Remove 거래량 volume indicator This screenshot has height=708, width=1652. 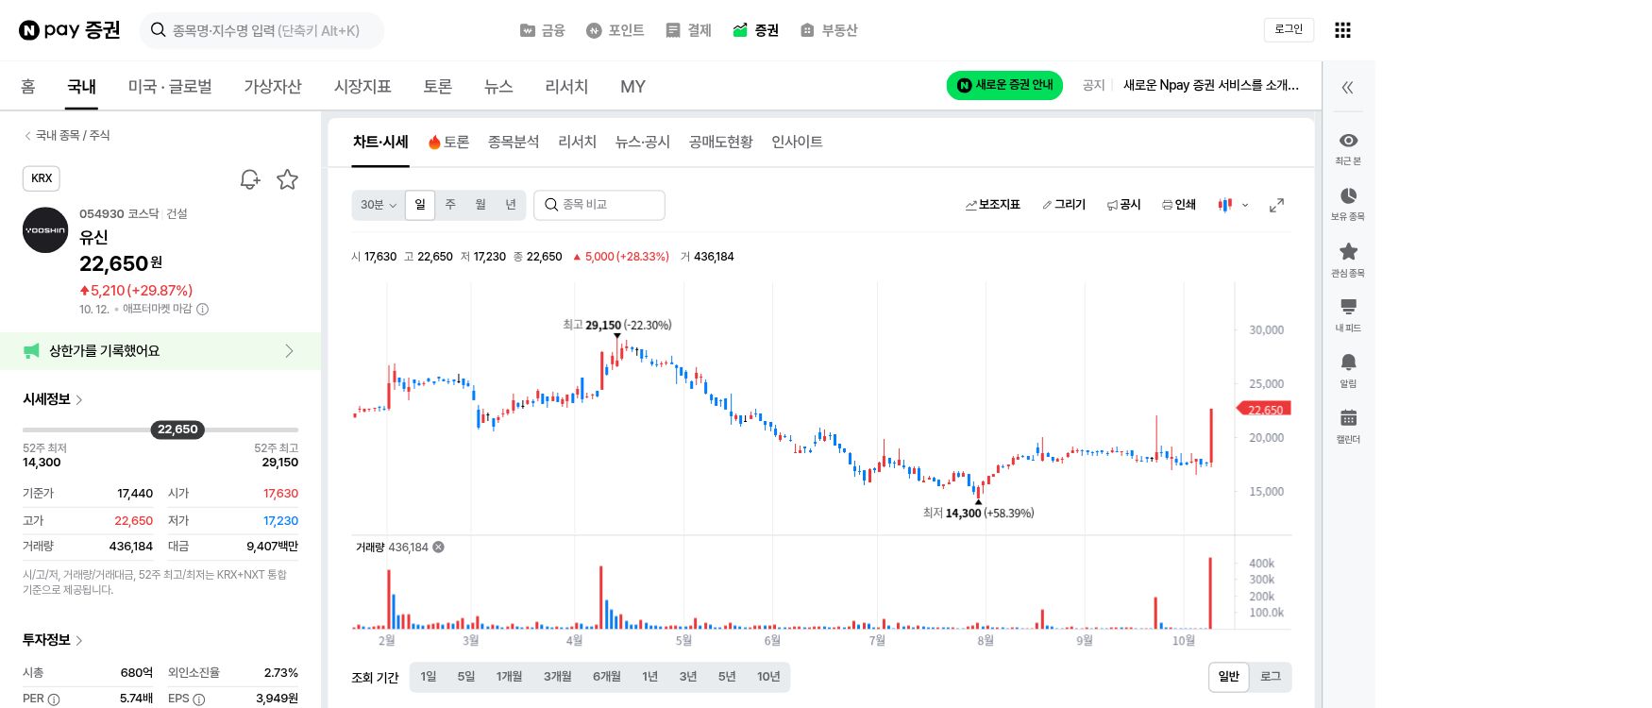point(438,547)
